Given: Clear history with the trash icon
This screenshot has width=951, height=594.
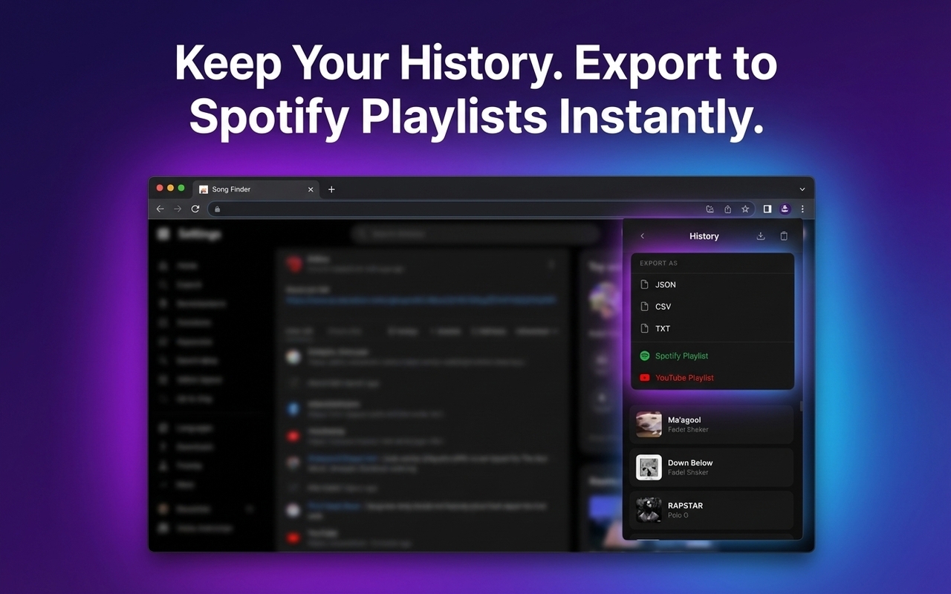Looking at the screenshot, I should (x=784, y=236).
